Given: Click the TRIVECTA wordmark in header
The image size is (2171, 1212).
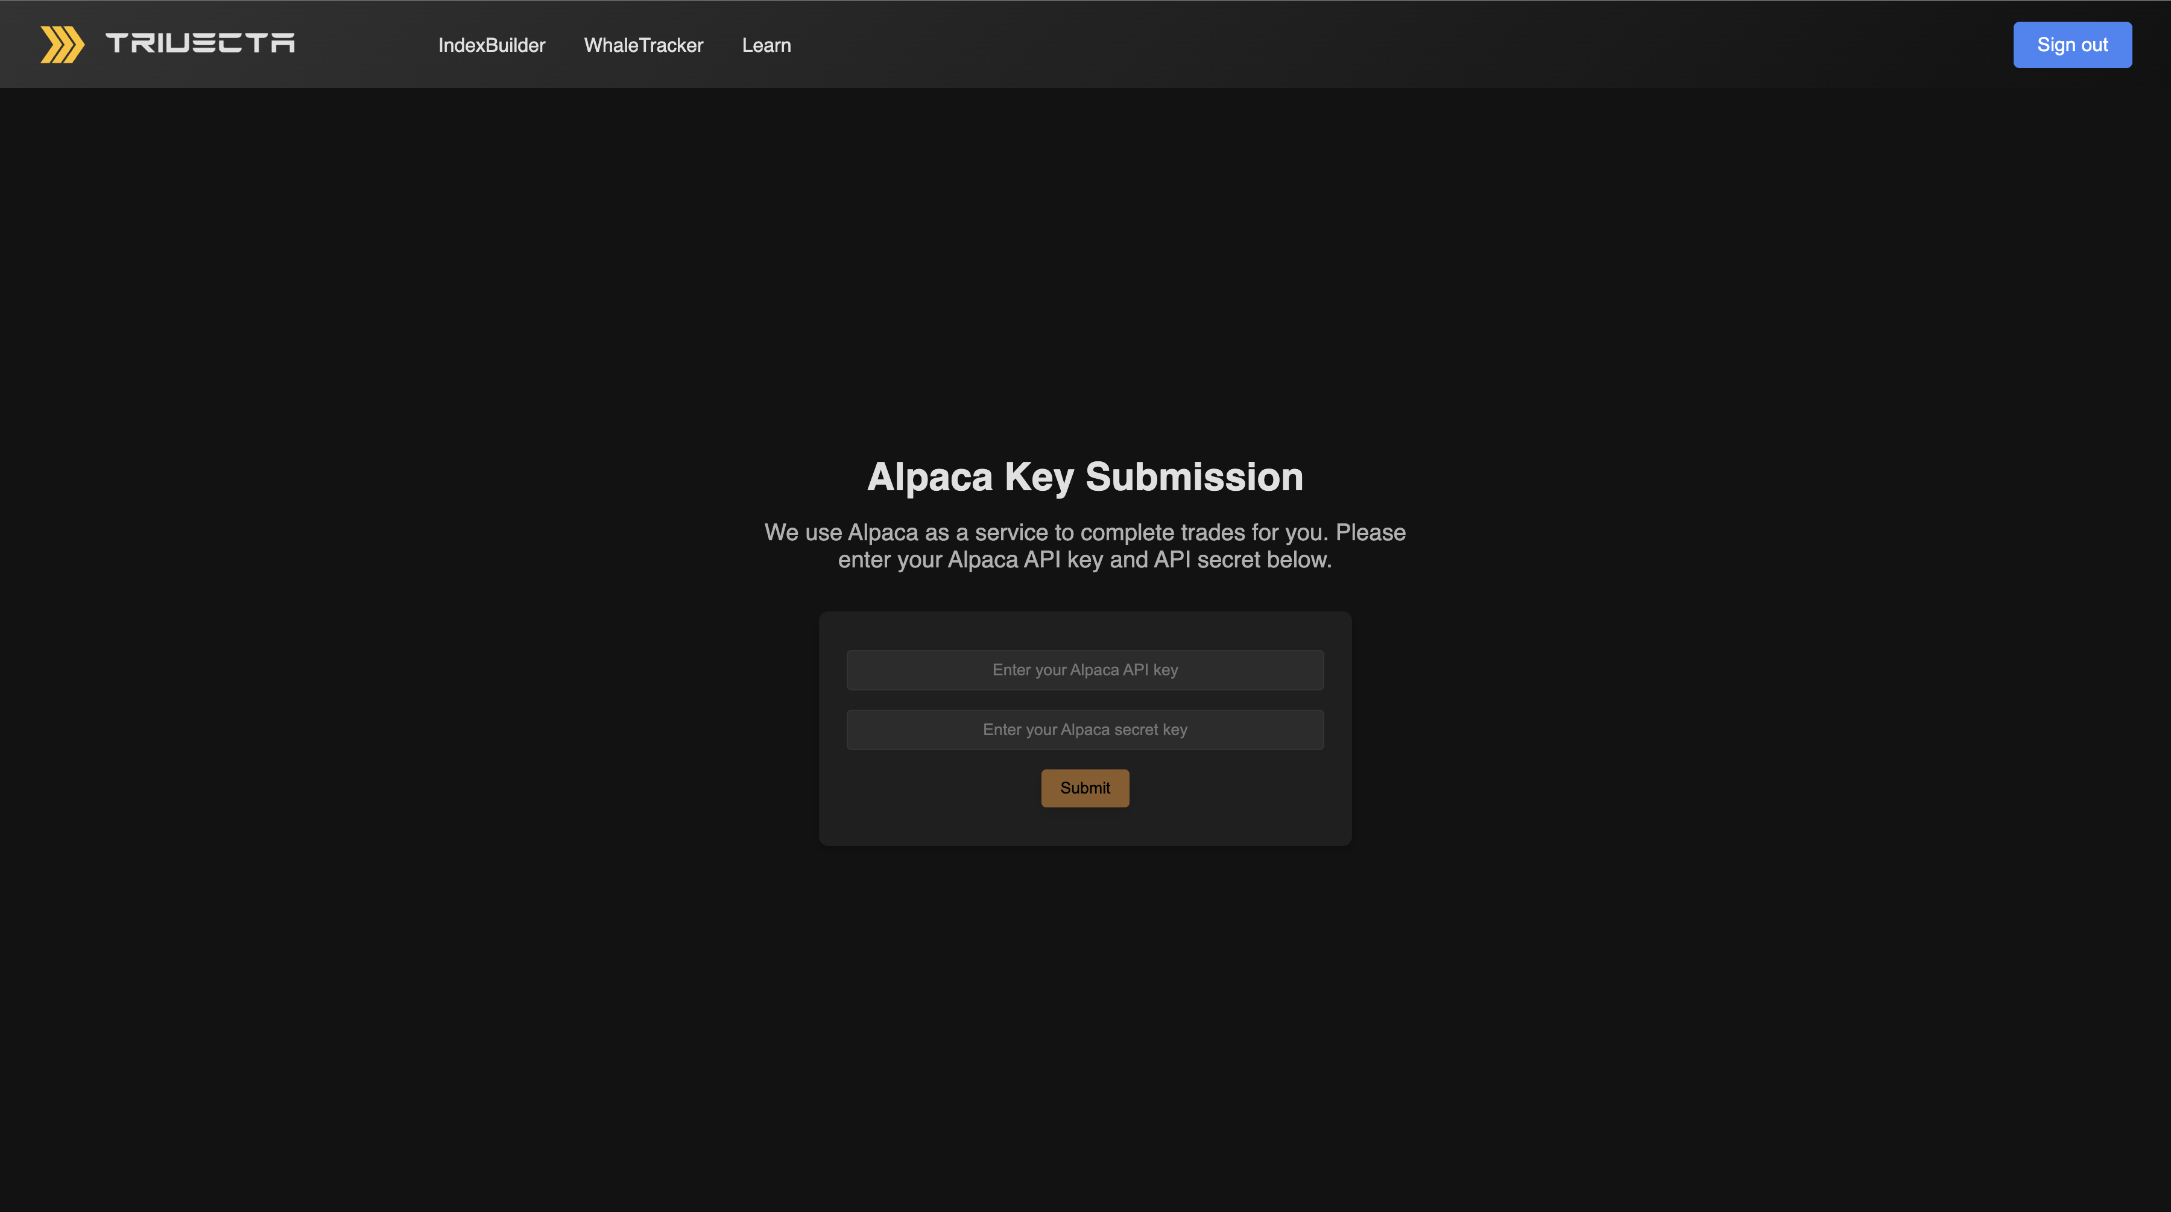Looking at the screenshot, I should point(200,43).
